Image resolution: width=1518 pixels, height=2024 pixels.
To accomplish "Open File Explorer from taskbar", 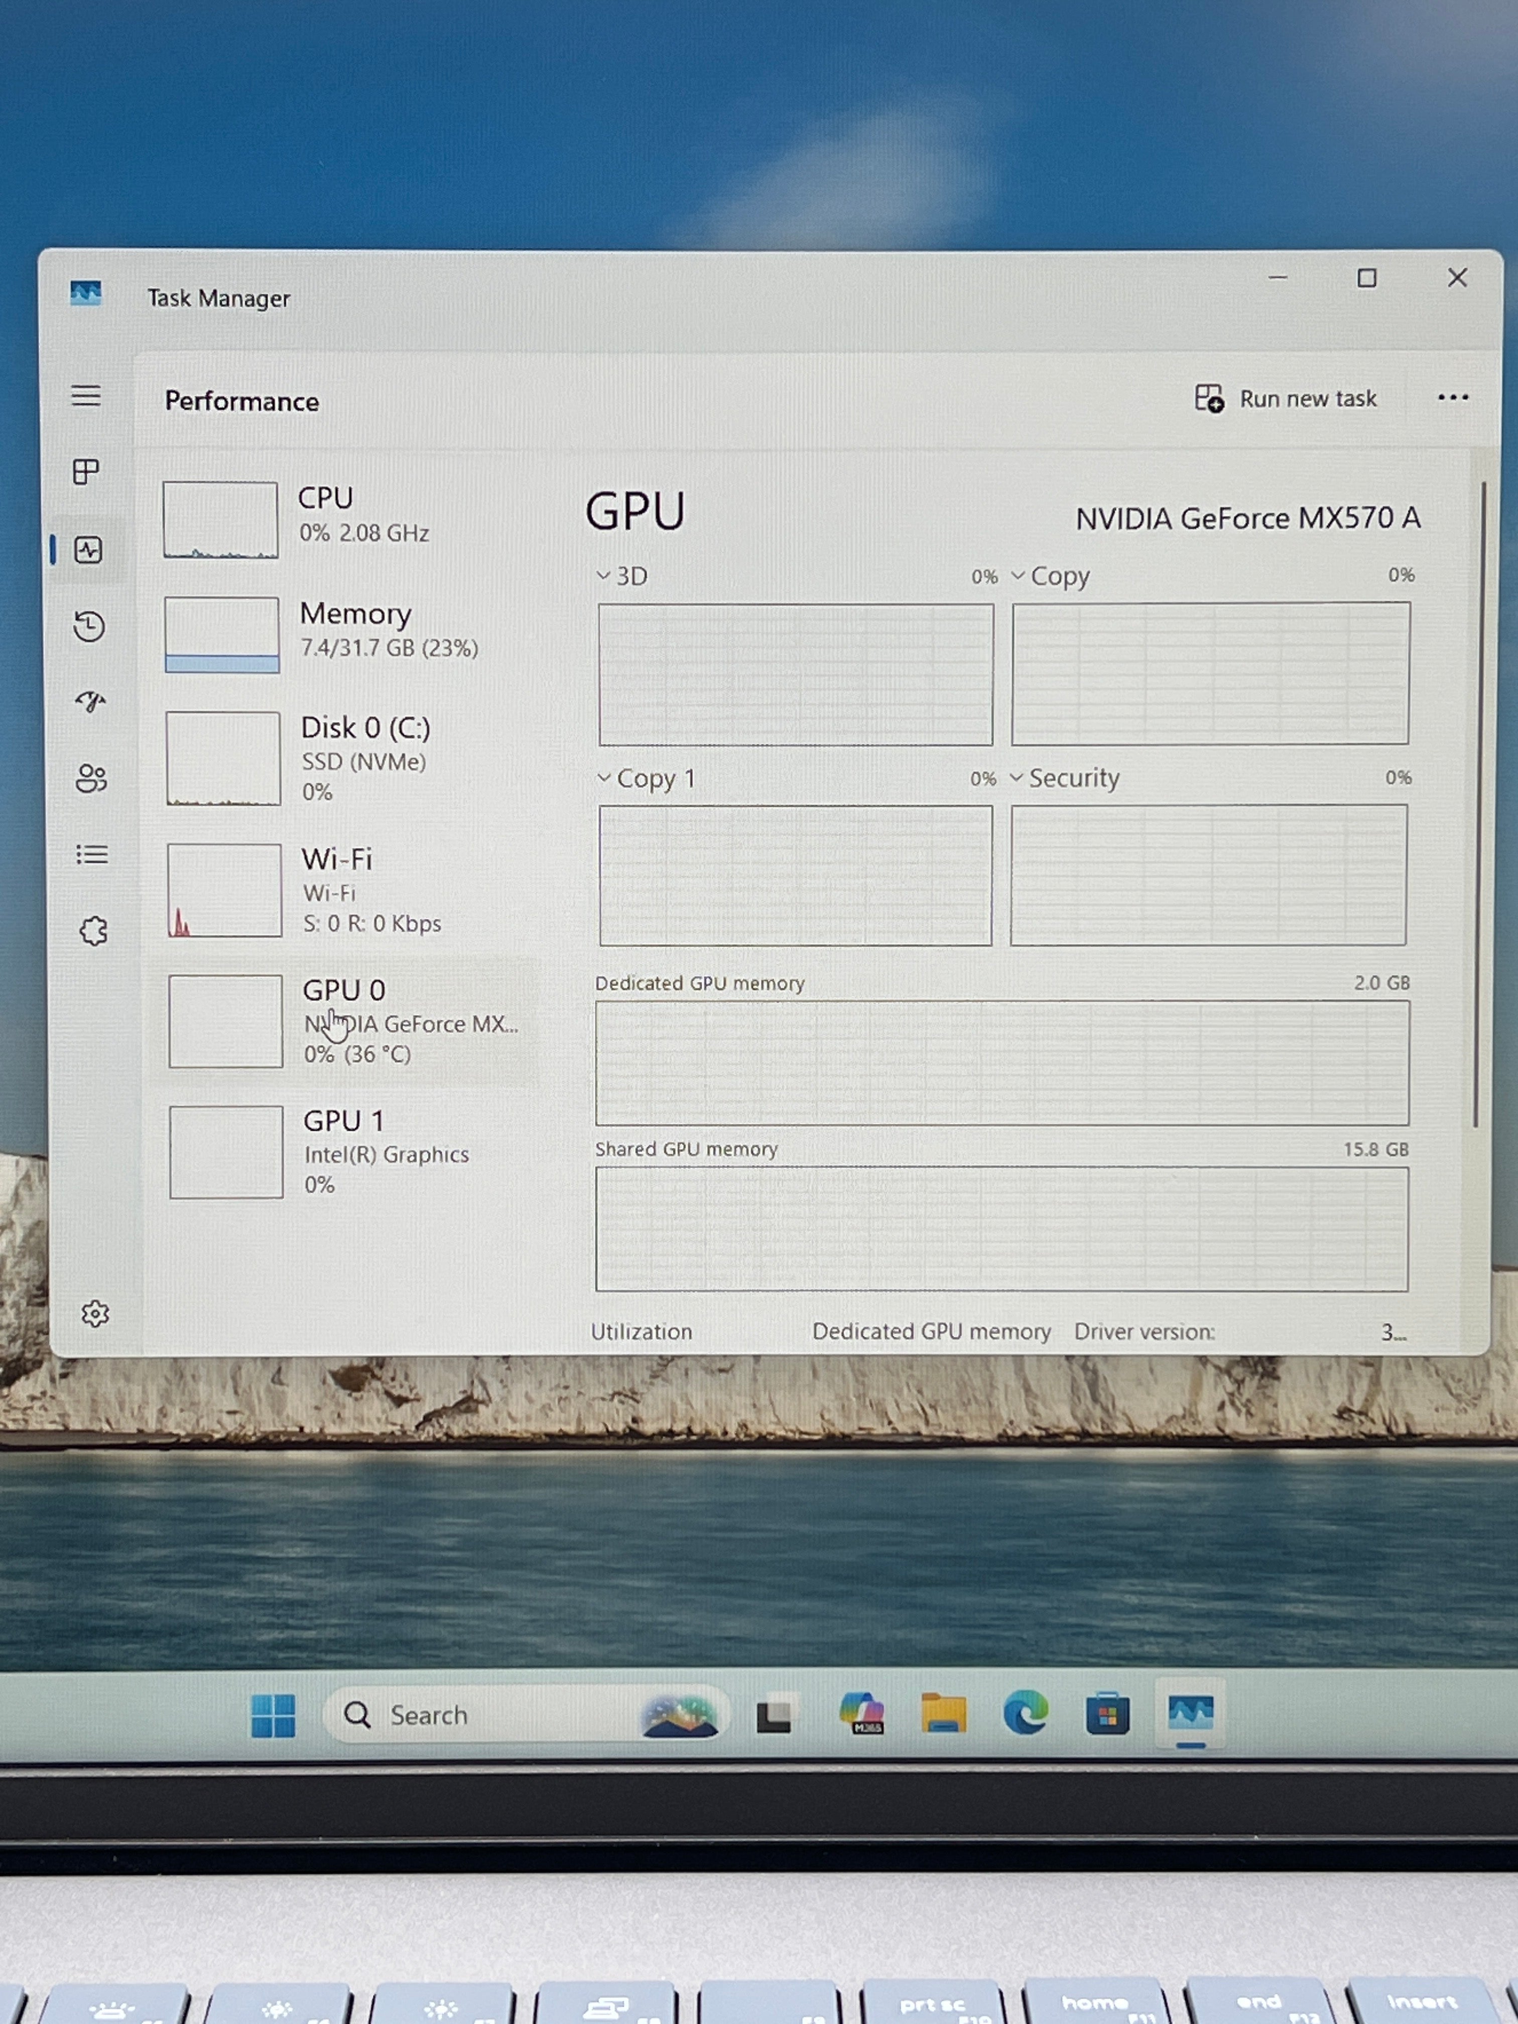I will (x=943, y=1714).
